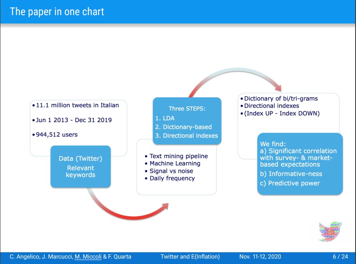Click 'F. Quarta' in the footer

[x=120, y=257]
